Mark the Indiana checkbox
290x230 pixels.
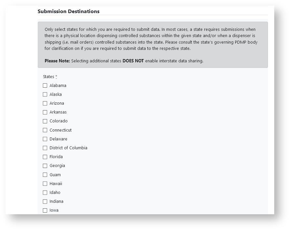[x=45, y=201]
